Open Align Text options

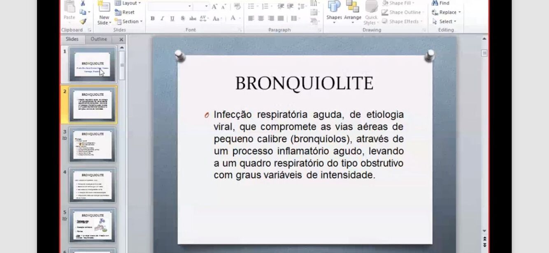(315, 11)
